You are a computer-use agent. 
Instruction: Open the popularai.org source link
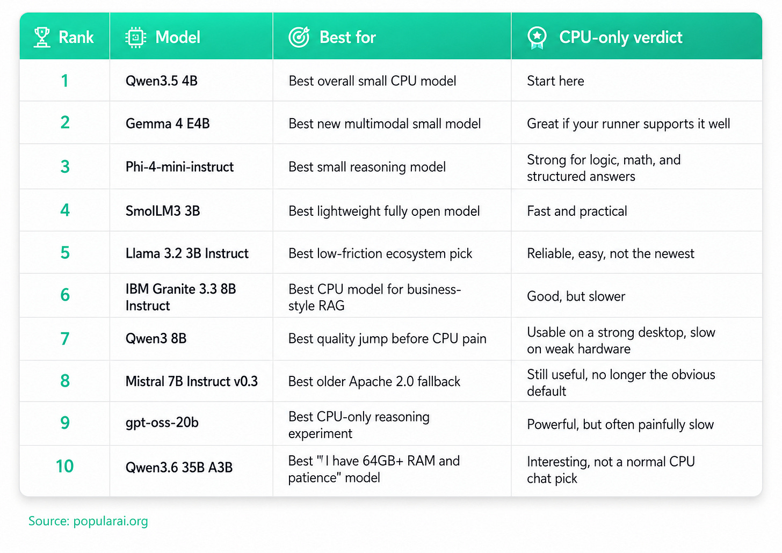[88, 521]
